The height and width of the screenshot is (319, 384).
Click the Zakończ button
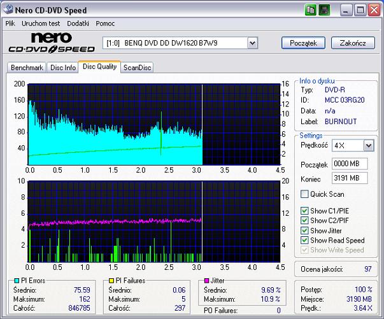tap(353, 43)
